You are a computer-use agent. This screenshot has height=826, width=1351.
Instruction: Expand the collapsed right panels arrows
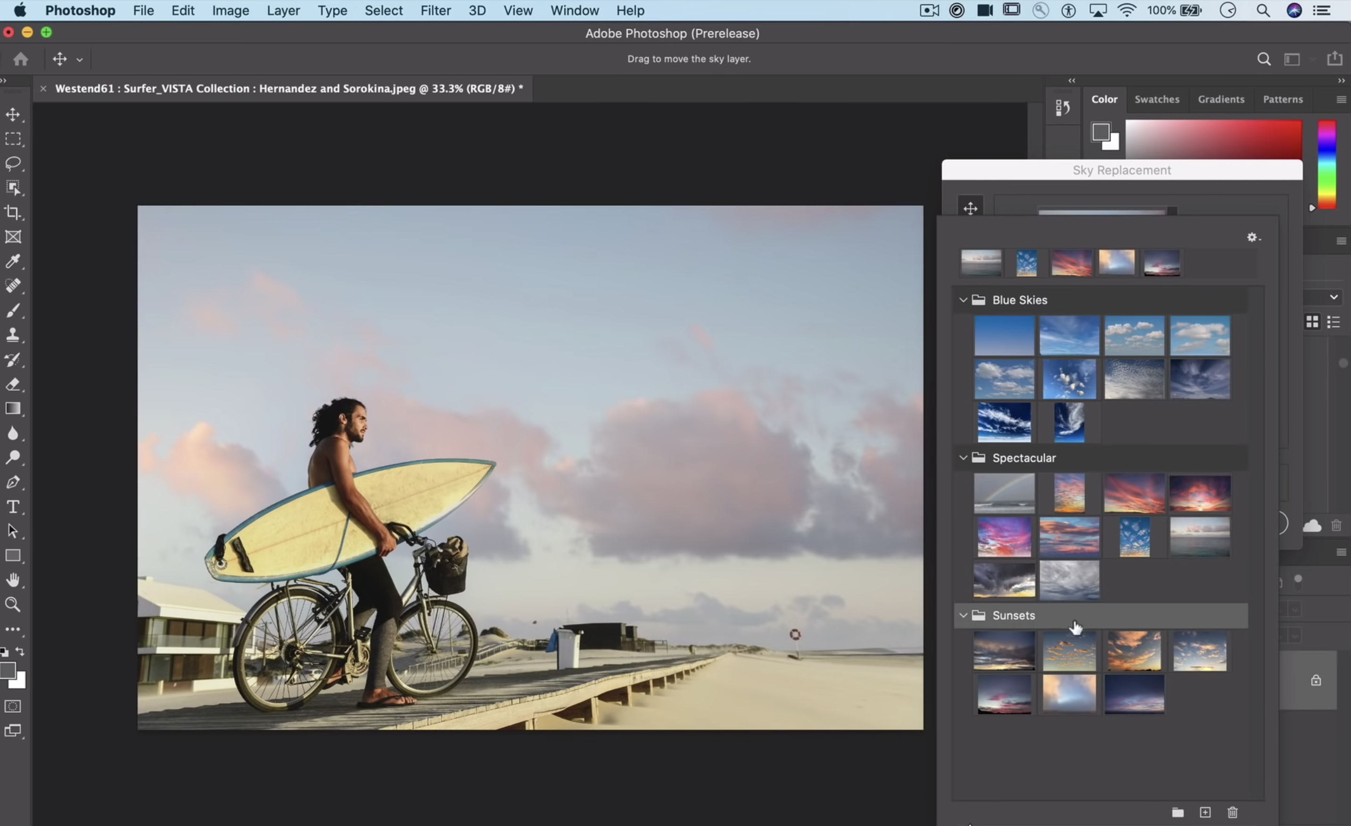tap(1071, 81)
